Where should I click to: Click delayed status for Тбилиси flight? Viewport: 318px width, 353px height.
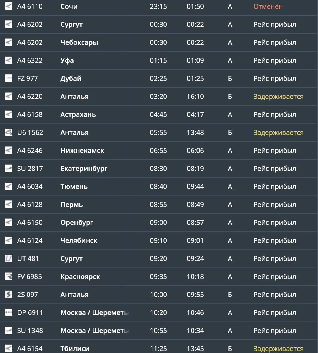(278, 349)
